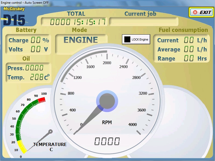Screen dimensions: 215x161
Task: Click the Oil Temp. value 208
Action: pyautogui.click(x=37, y=77)
